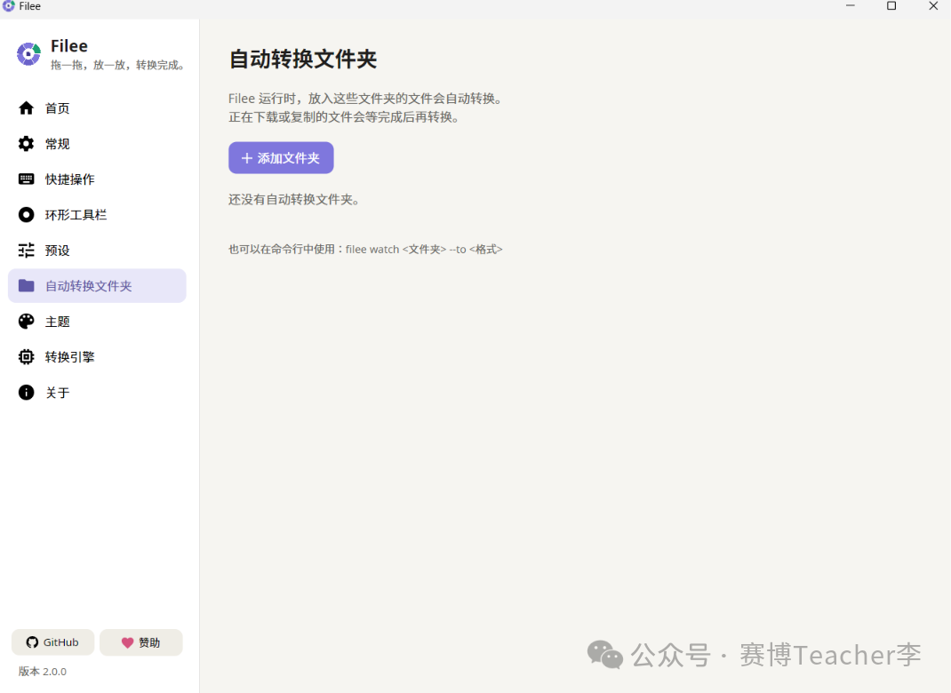The height and width of the screenshot is (693, 951).
Task: Switch to the 预设 section
Action: tap(97, 250)
